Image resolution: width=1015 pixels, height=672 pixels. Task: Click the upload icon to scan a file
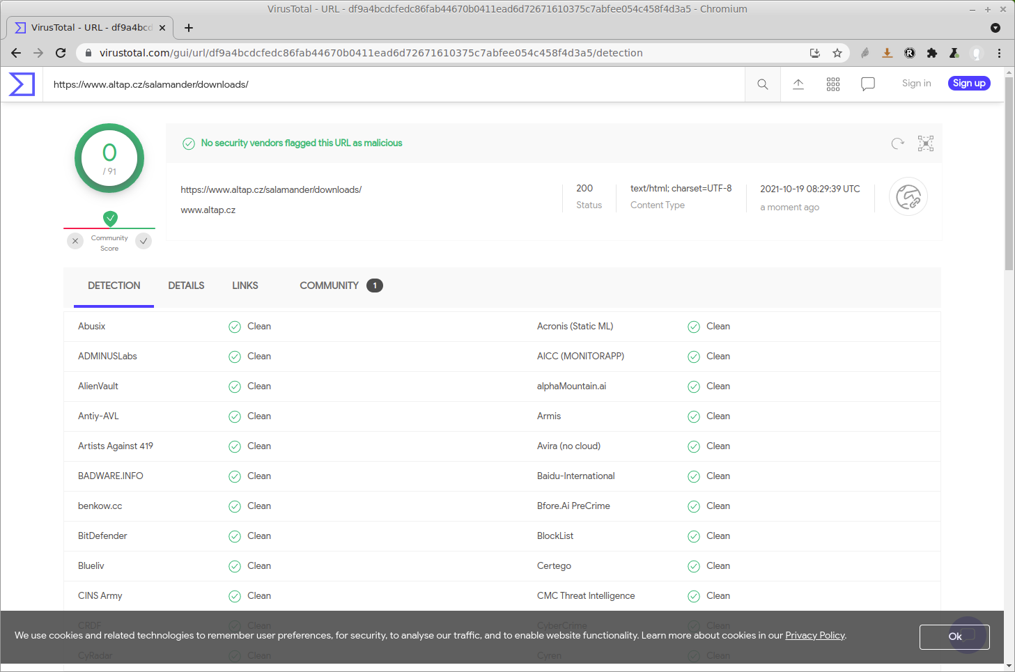coord(798,84)
